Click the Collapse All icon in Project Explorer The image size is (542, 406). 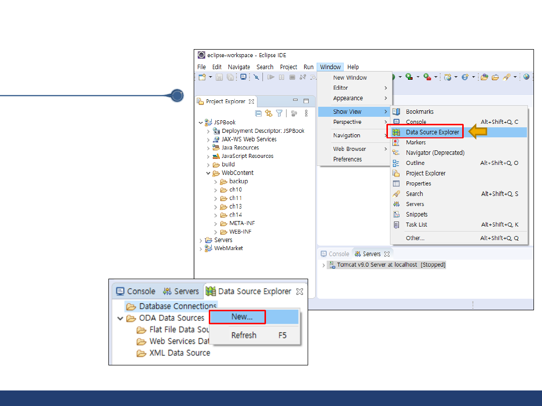(258, 114)
